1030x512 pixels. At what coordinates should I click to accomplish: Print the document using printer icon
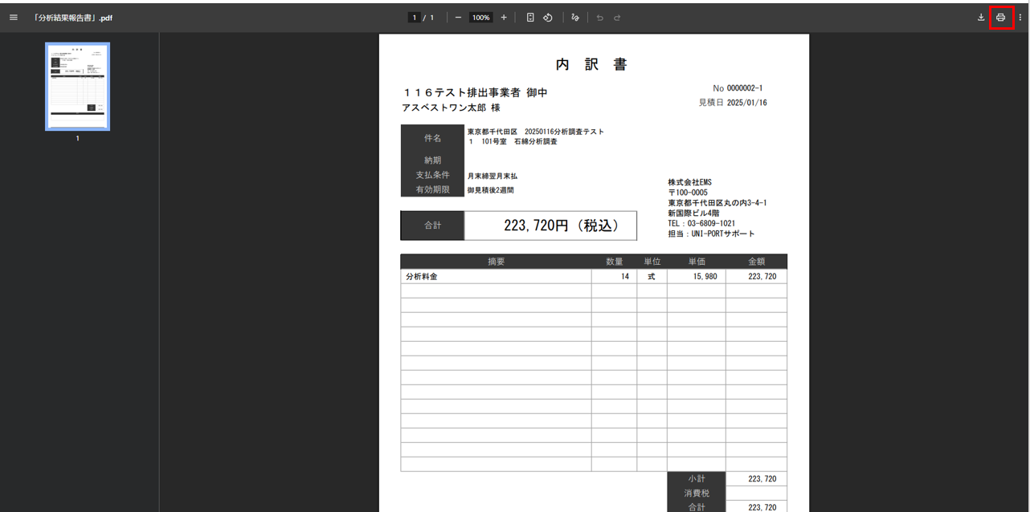[x=1000, y=18]
